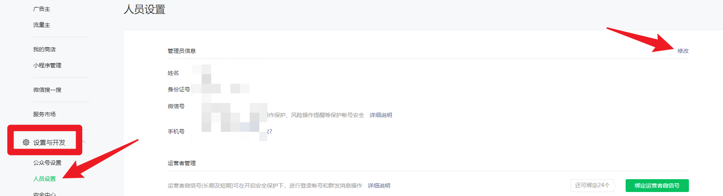
Task: Click the 运营者管理 section heading
Action: click(182, 163)
